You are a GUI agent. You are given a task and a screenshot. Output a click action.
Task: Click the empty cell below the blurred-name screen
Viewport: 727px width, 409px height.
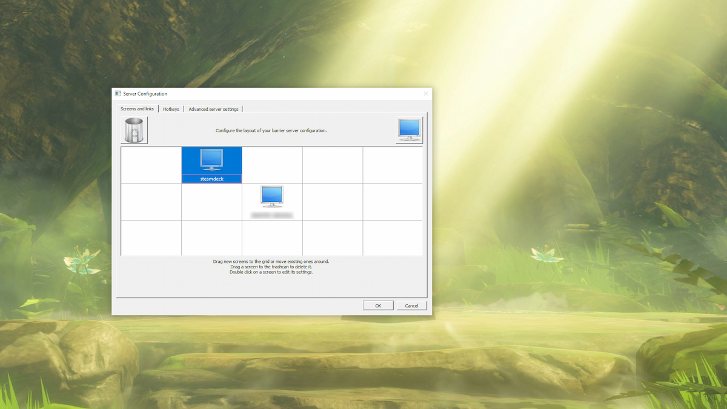[x=272, y=238]
